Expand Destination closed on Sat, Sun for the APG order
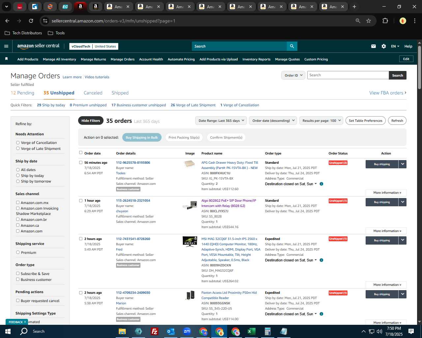Image resolution: width=422 pixels, height=338 pixels. point(291,184)
